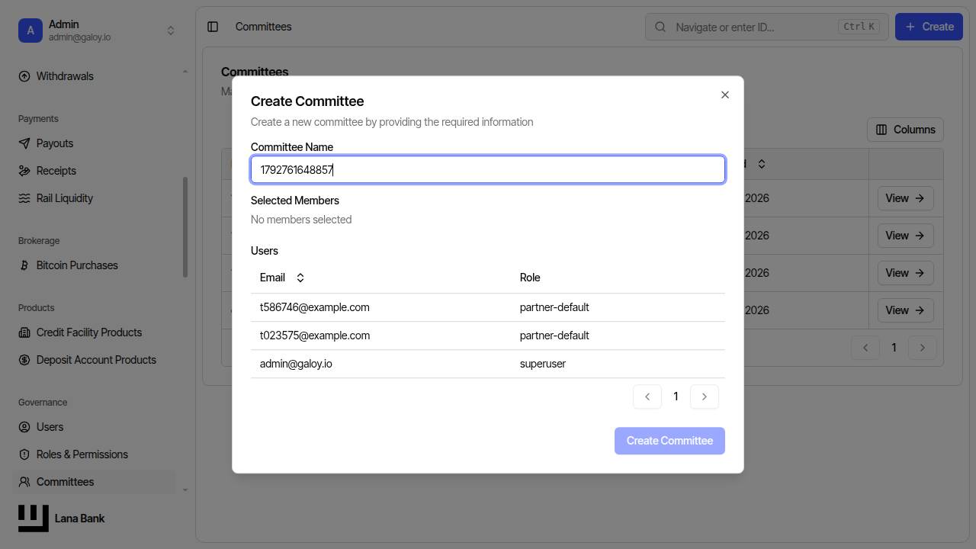Open Users in Governance section
Viewport: 976px width, 549px height.
click(x=95, y=427)
